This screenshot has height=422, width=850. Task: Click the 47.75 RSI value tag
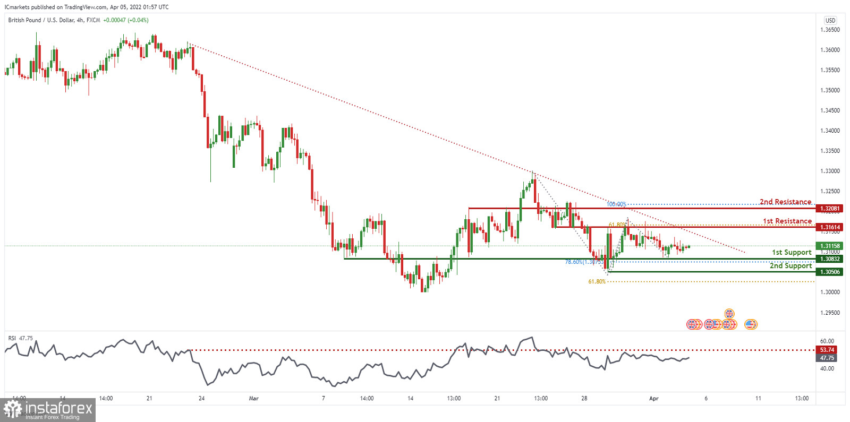[x=827, y=358]
